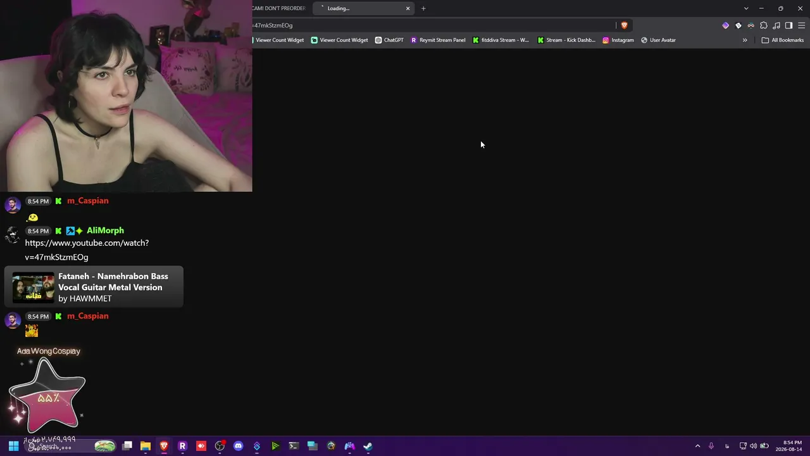
Task: Click the AliMorph username in chat
Action: tap(105, 231)
